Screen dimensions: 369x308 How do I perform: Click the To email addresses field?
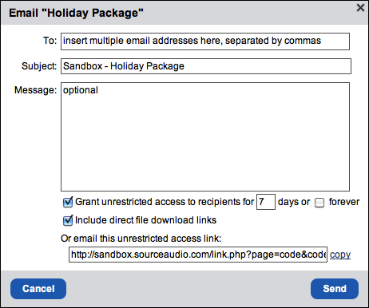[x=205, y=41]
